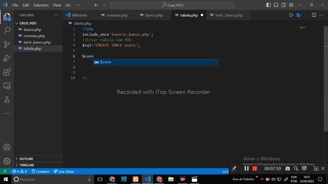Click the Run PHP file play icon
328x184 pixels.
click(x=291, y=15)
